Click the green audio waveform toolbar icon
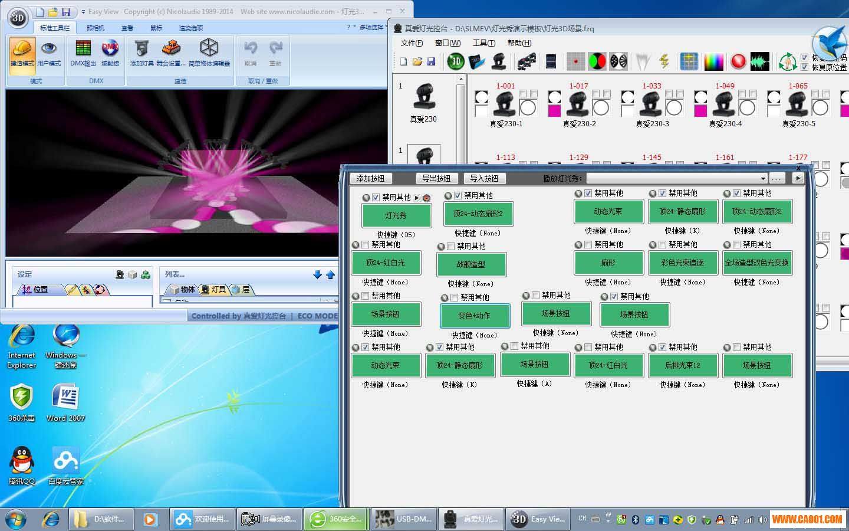Image resolution: width=849 pixels, height=531 pixels. pos(760,61)
